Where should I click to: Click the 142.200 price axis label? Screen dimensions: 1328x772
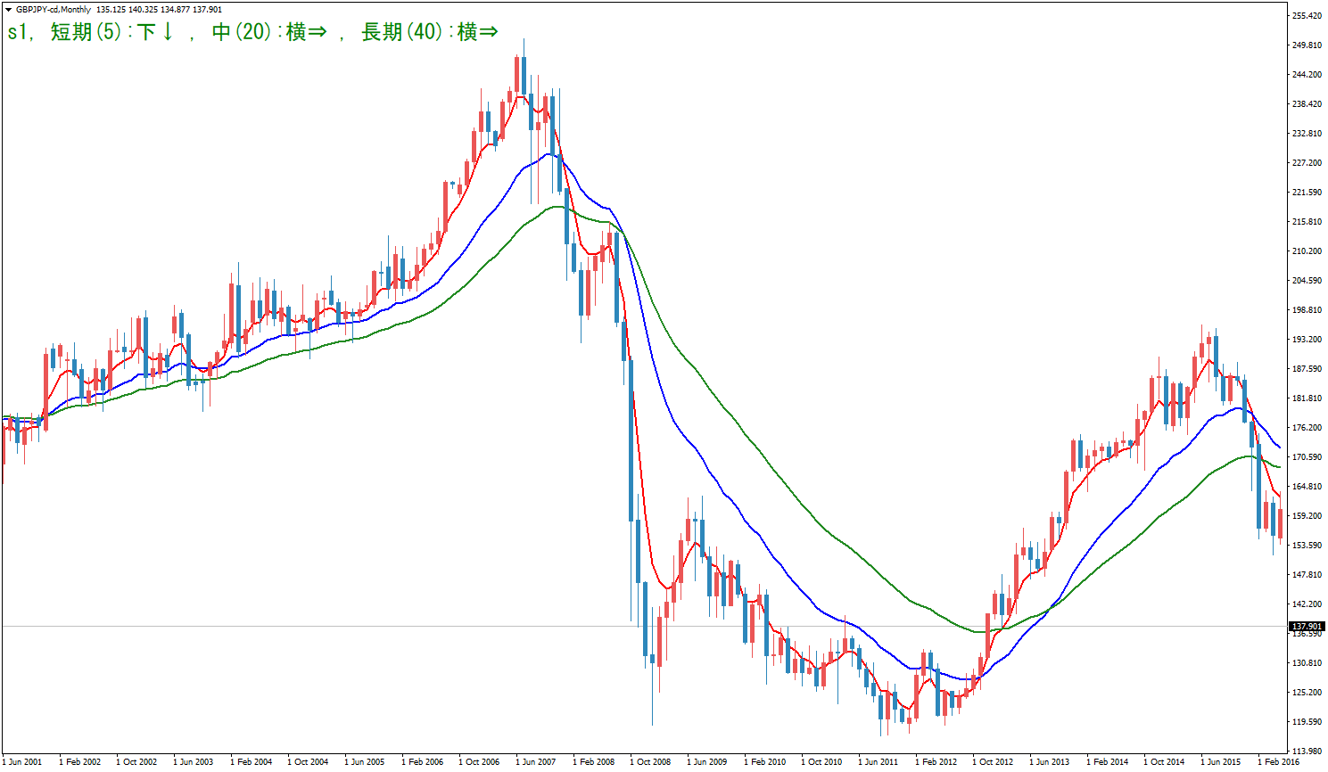pyautogui.click(x=1307, y=604)
